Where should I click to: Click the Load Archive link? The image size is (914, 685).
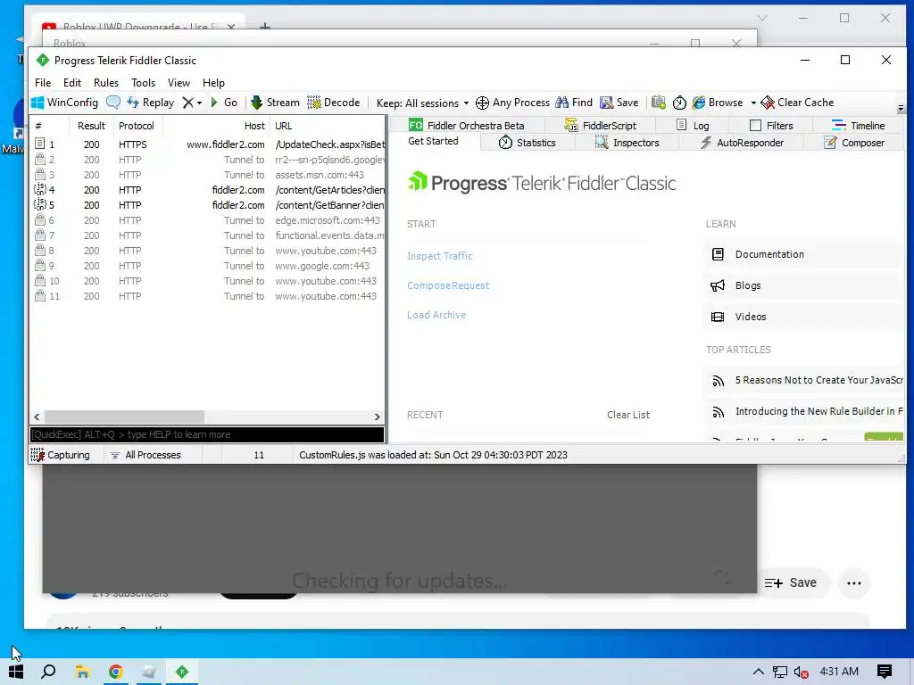tap(436, 315)
